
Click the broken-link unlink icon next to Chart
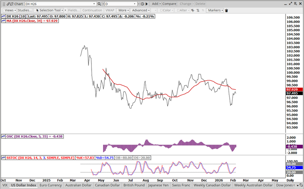[x=12, y=4]
